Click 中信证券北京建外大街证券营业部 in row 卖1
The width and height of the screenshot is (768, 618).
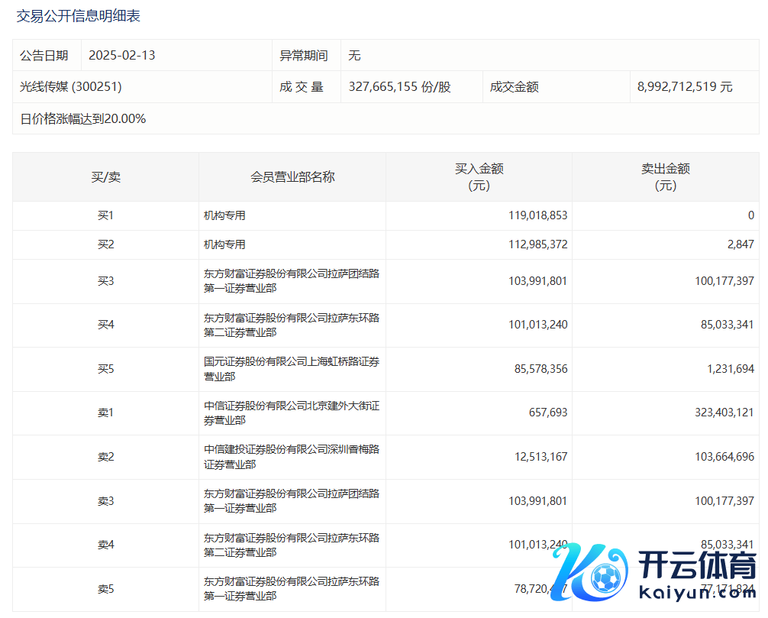point(291,413)
